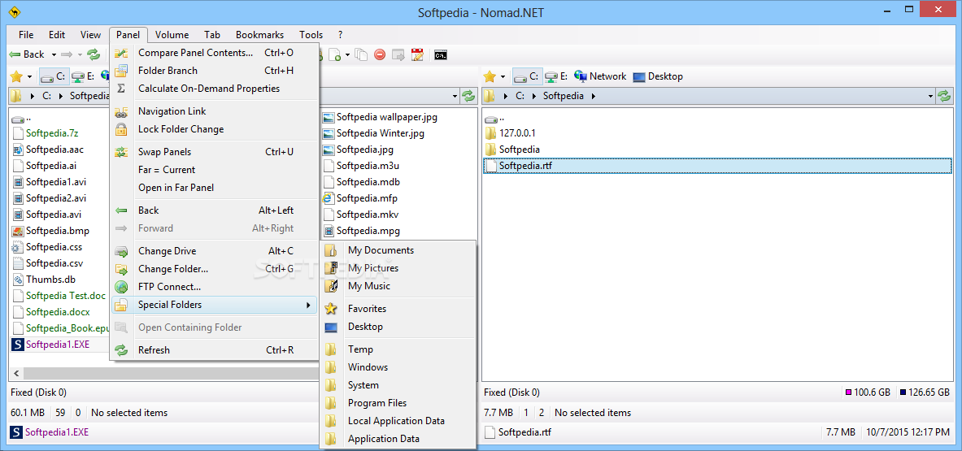962x451 pixels.
Task: Click the My Music folder icon
Action: pyautogui.click(x=331, y=286)
